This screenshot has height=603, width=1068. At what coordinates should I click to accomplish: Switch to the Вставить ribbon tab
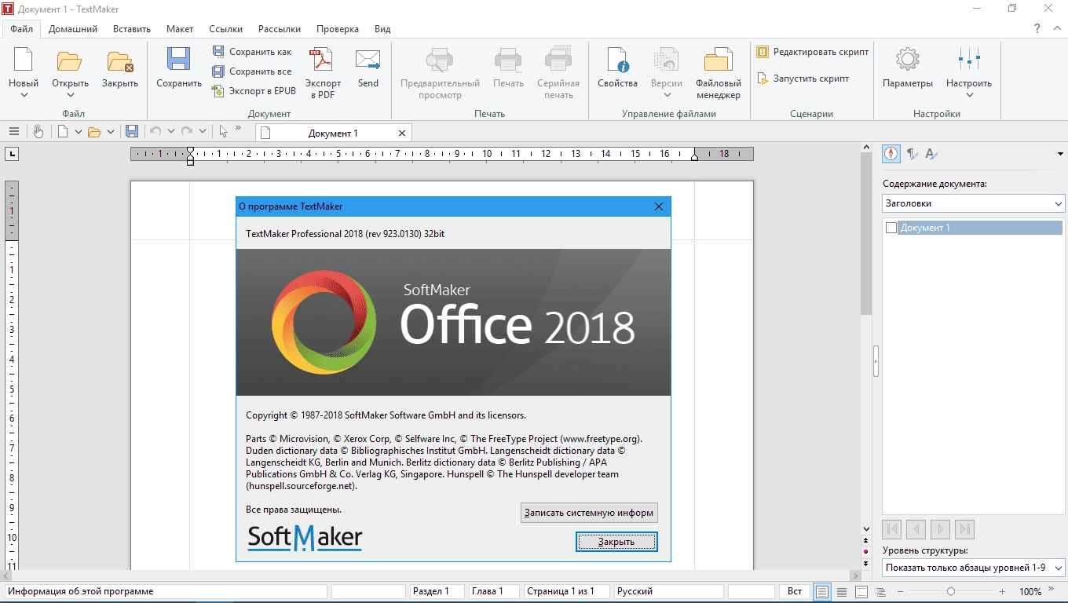132,29
